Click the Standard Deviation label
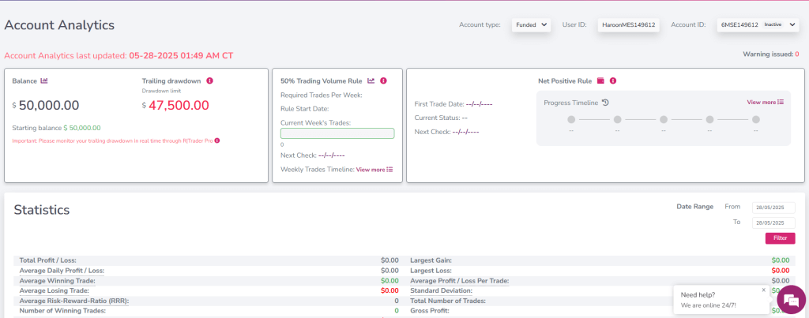The height and width of the screenshot is (318, 809). 441,290
